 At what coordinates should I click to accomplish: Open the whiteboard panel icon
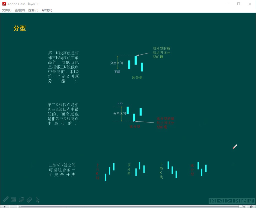click(x=13, y=199)
